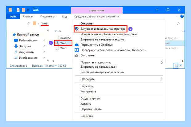191x127 pixels.
Task: Open the Поделиться ribbon tab
Action: (x=48, y=16)
